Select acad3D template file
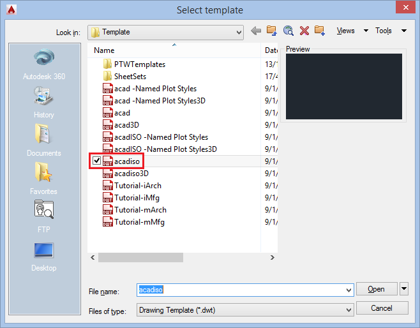Viewport: 420px width, 328px height. (121, 125)
